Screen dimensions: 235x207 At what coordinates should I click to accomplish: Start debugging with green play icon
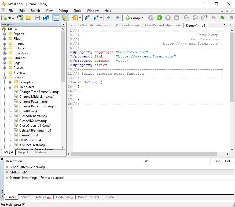[x=159, y=18]
